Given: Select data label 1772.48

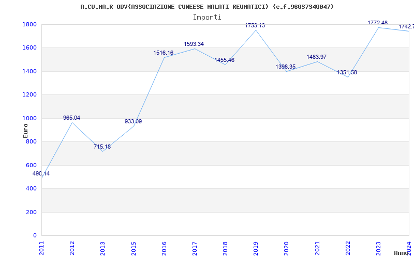Looking at the screenshot, I should point(378,23).
